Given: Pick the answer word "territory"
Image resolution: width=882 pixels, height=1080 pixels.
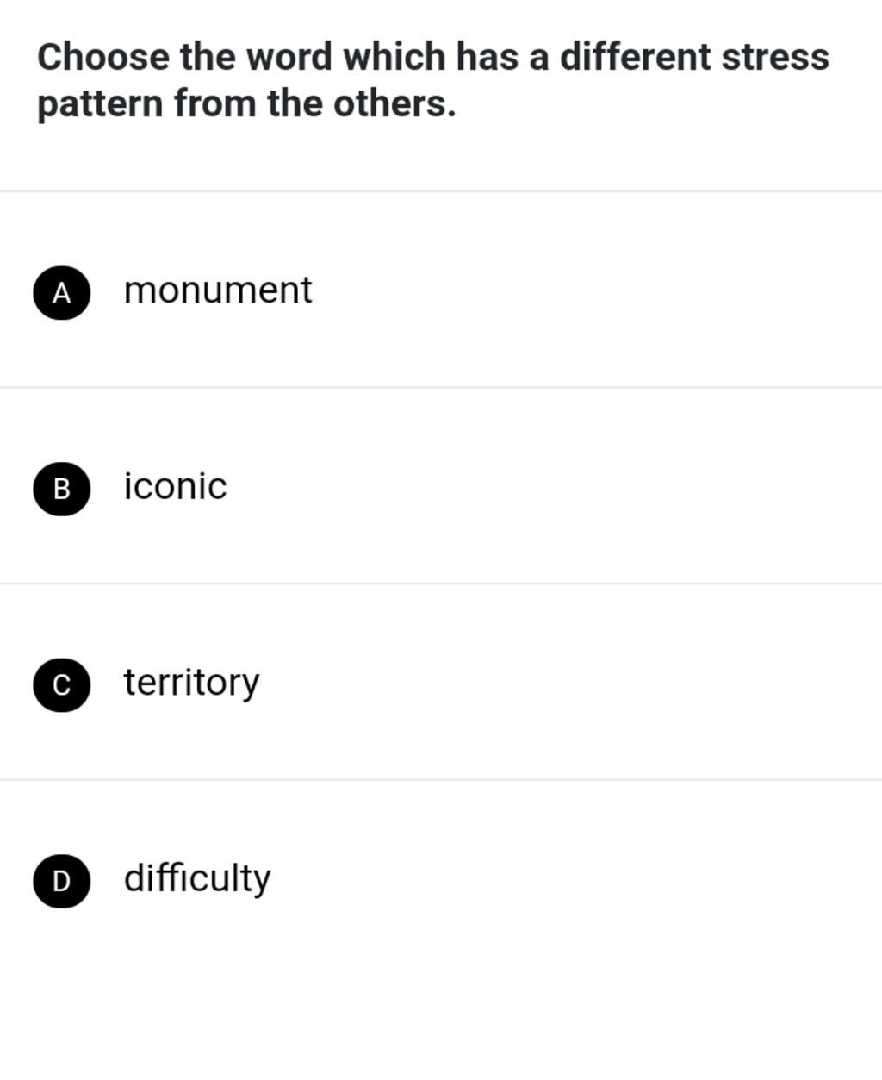Looking at the screenshot, I should click(191, 683).
